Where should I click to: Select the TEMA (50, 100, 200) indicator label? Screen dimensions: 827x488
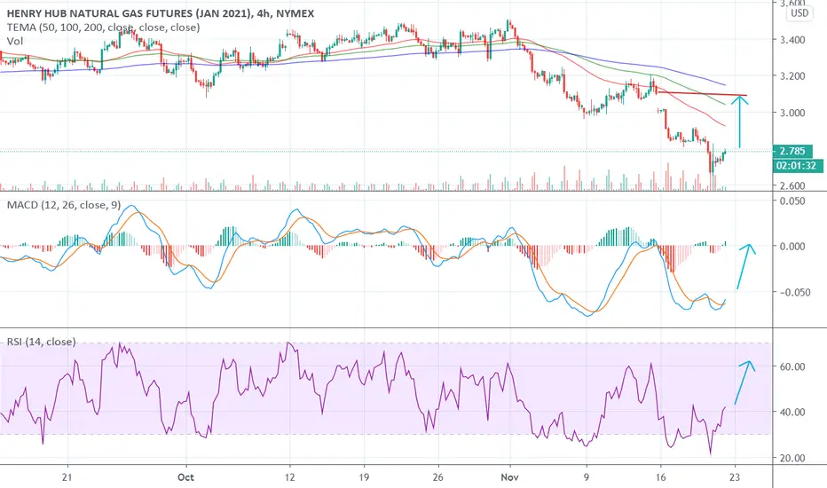click(103, 28)
